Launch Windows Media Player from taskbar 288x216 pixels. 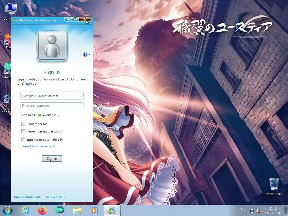pos(94,210)
